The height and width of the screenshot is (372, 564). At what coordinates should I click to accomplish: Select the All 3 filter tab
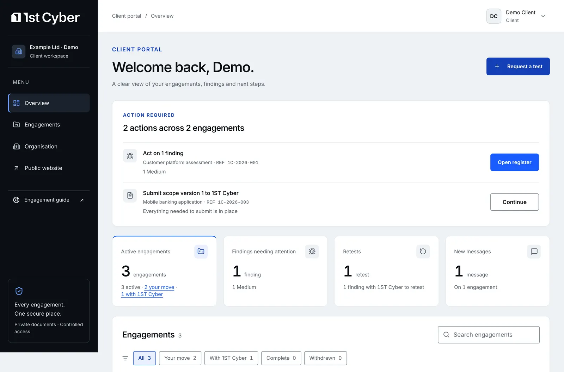(x=145, y=358)
